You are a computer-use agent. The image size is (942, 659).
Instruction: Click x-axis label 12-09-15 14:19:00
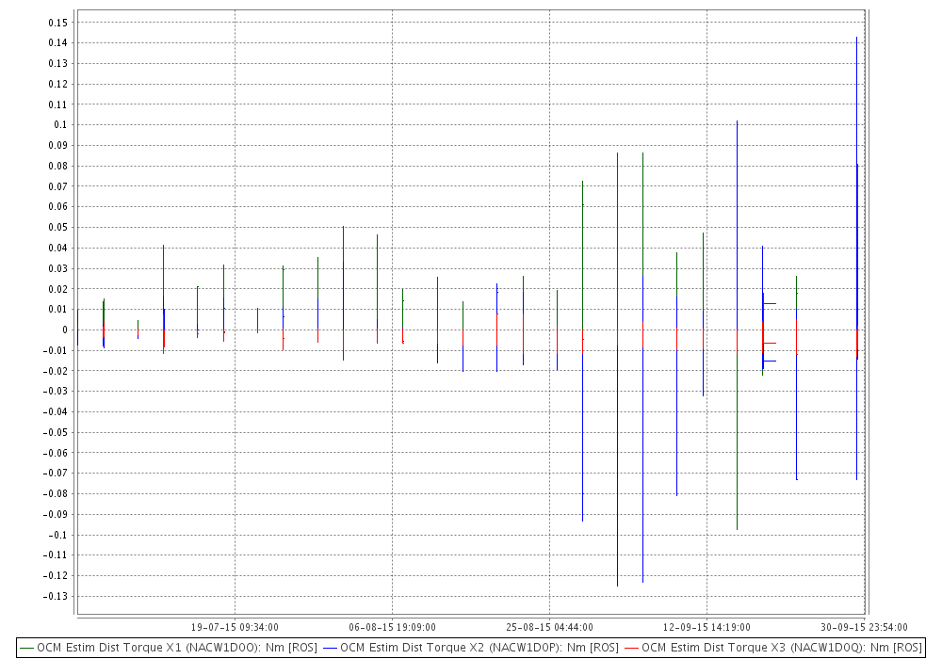click(x=706, y=627)
